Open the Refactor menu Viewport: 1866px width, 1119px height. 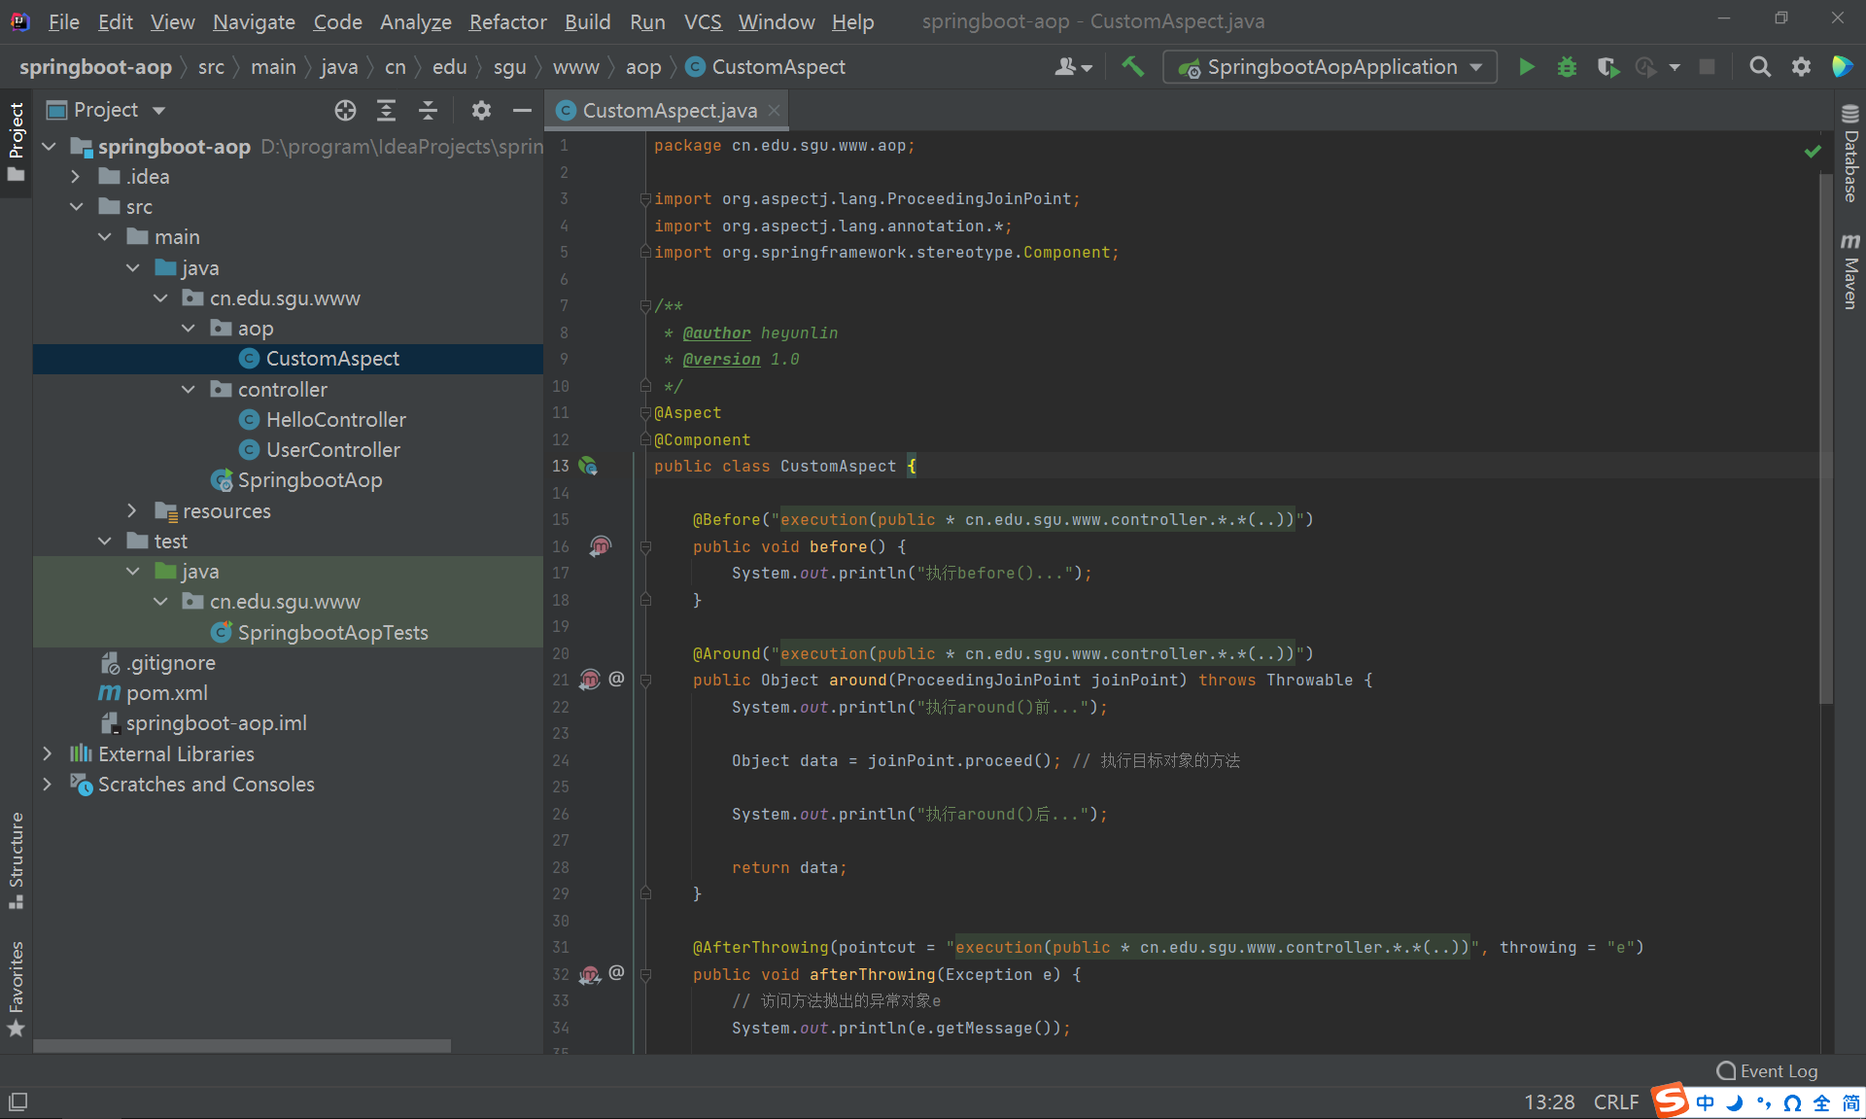click(507, 21)
